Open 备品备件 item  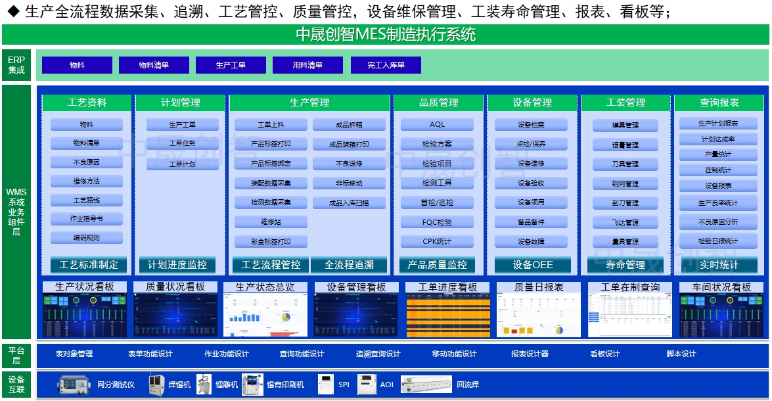[531, 222]
